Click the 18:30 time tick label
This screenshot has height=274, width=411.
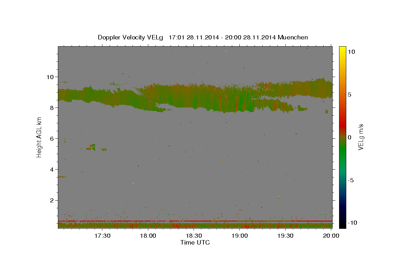[x=194, y=236]
